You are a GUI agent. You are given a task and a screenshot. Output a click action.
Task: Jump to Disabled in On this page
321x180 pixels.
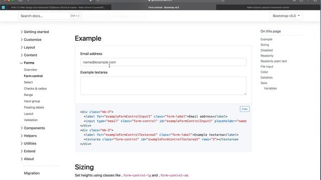pos(266,50)
